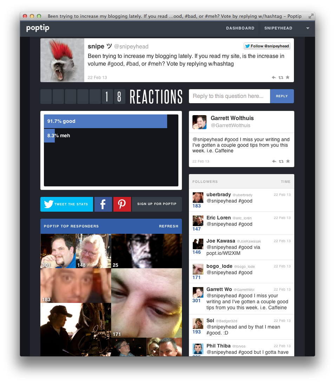The height and width of the screenshot is (384, 335).
Task: Click Joe Kawasa's avatar in followers list
Action: [198, 244]
